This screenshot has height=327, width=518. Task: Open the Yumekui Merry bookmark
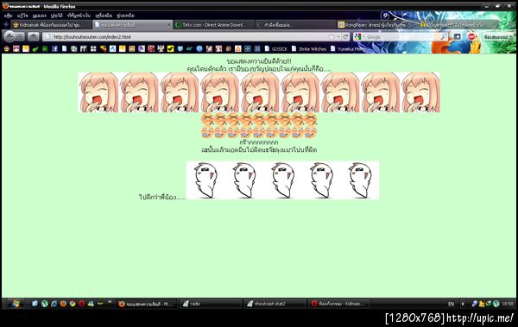tap(348, 49)
